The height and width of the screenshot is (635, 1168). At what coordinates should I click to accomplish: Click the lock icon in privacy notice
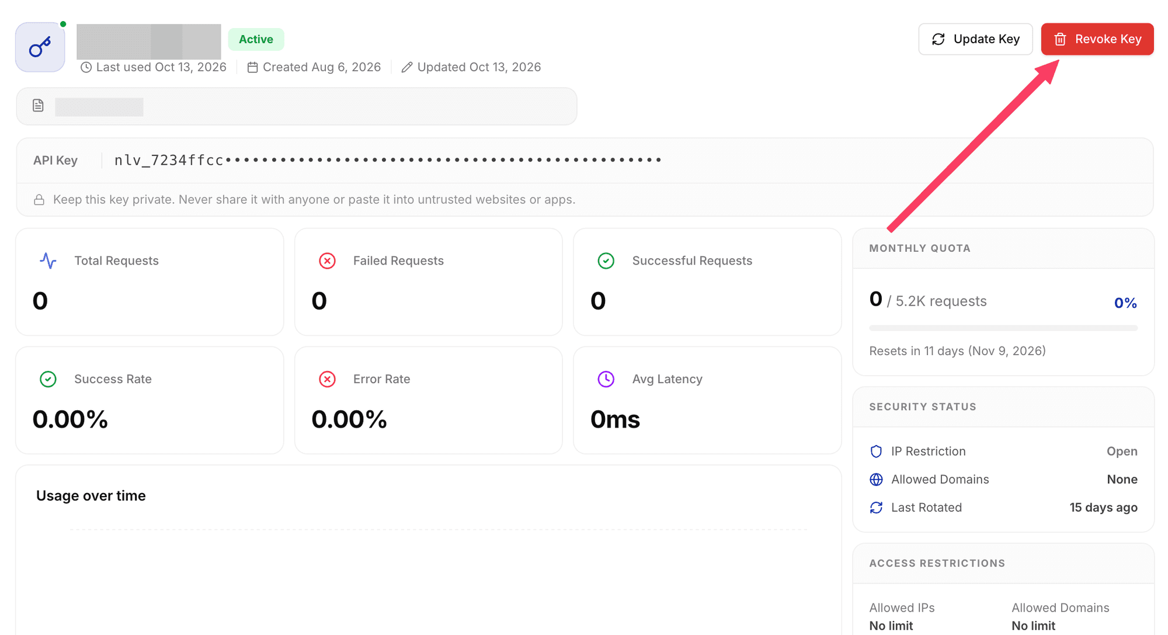point(39,200)
